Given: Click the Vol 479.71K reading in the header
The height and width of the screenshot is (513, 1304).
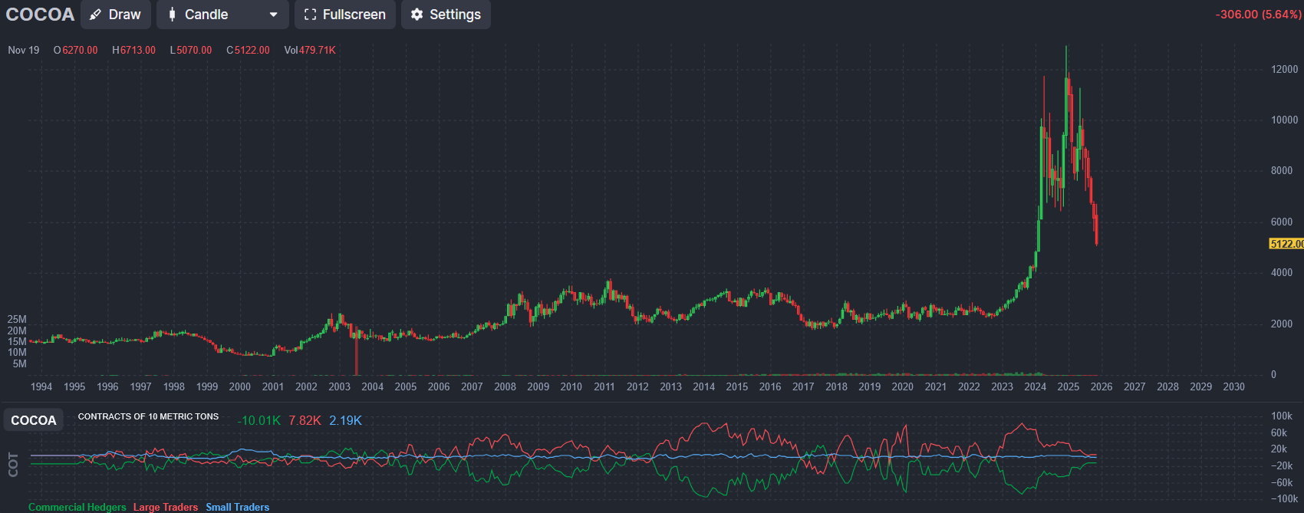Looking at the screenshot, I should point(310,50).
